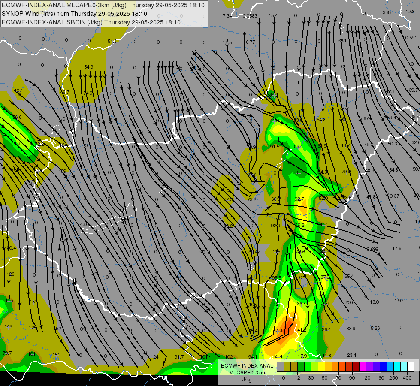
Task: Click the map value 47.3
Action: click(x=278, y=330)
